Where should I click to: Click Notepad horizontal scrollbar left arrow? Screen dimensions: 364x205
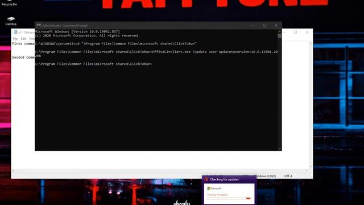pyautogui.click(x=13, y=171)
